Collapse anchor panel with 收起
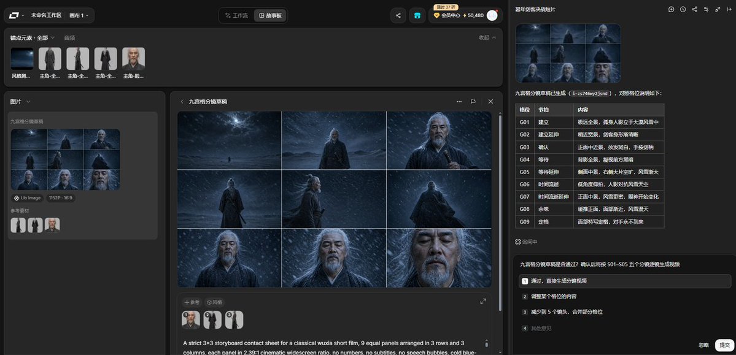 (487, 37)
